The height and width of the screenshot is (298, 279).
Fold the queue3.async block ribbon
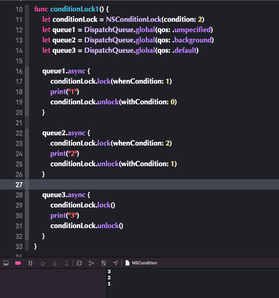click(27, 215)
